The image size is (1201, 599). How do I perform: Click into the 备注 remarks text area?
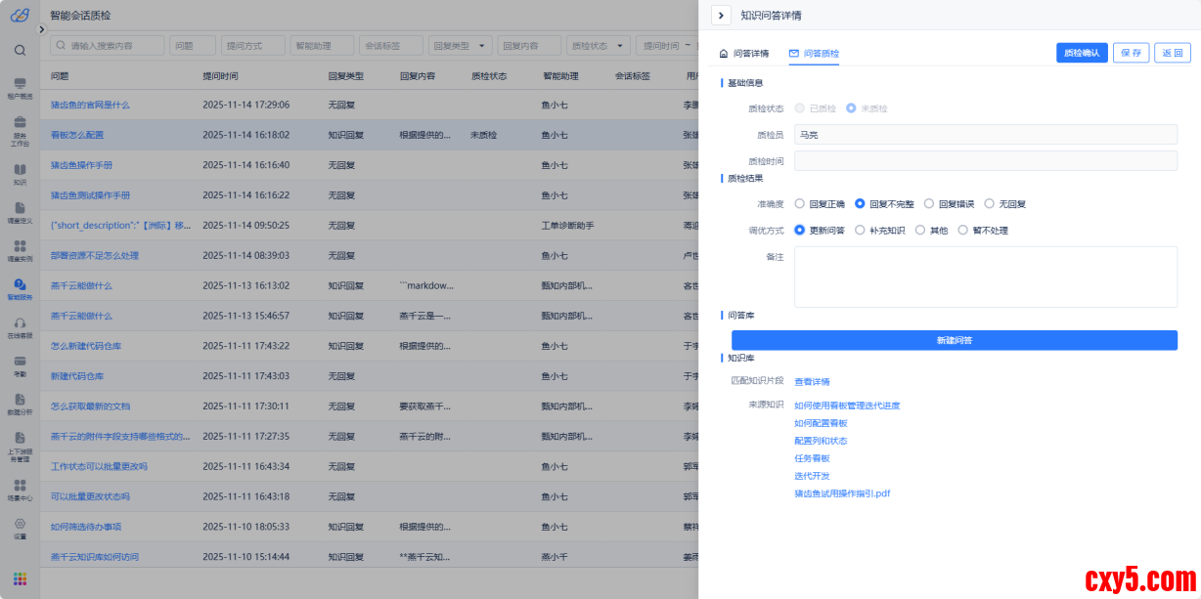[x=985, y=277]
